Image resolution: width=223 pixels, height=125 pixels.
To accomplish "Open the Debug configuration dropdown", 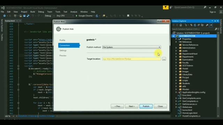I will tap(49, 16).
